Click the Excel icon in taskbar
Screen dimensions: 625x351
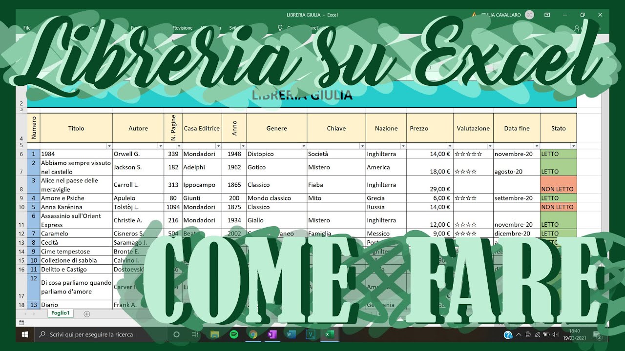click(x=330, y=334)
